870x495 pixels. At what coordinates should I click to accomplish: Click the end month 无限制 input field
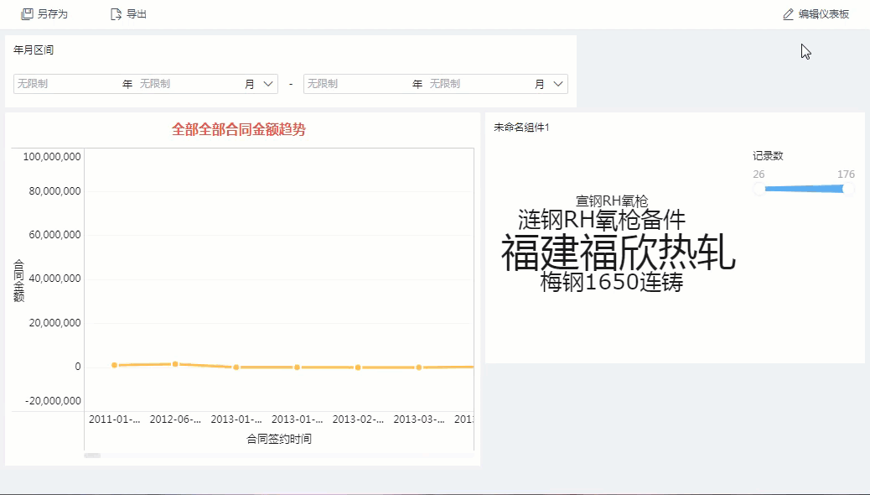click(x=480, y=84)
